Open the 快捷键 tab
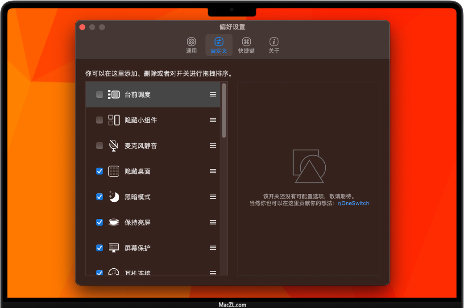Viewport: 464px width, 308px height. (x=246, y=45)
